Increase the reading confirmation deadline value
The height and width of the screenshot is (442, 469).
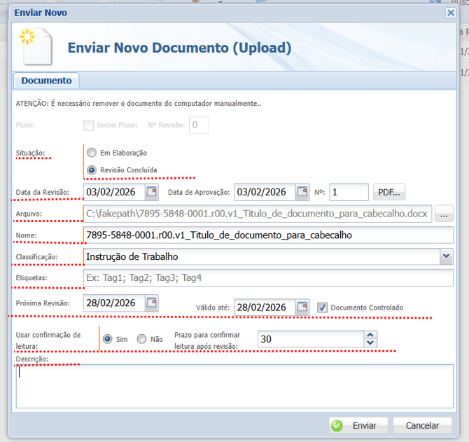pos(370,335)
